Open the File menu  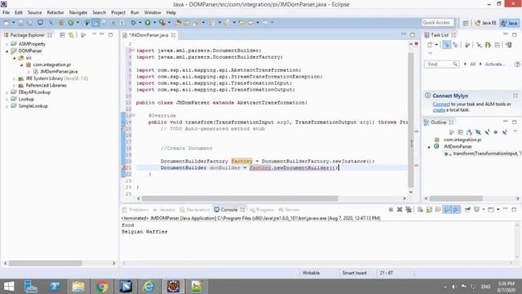(x=6, y=13)
